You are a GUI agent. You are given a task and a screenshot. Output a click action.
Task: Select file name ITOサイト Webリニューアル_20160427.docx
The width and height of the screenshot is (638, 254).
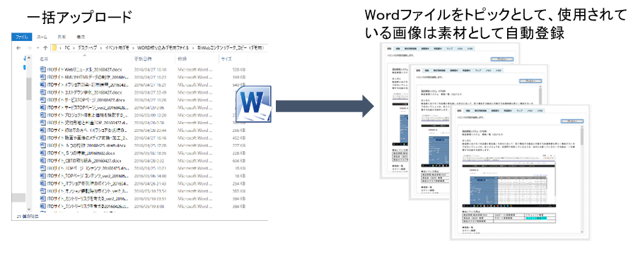84,70
